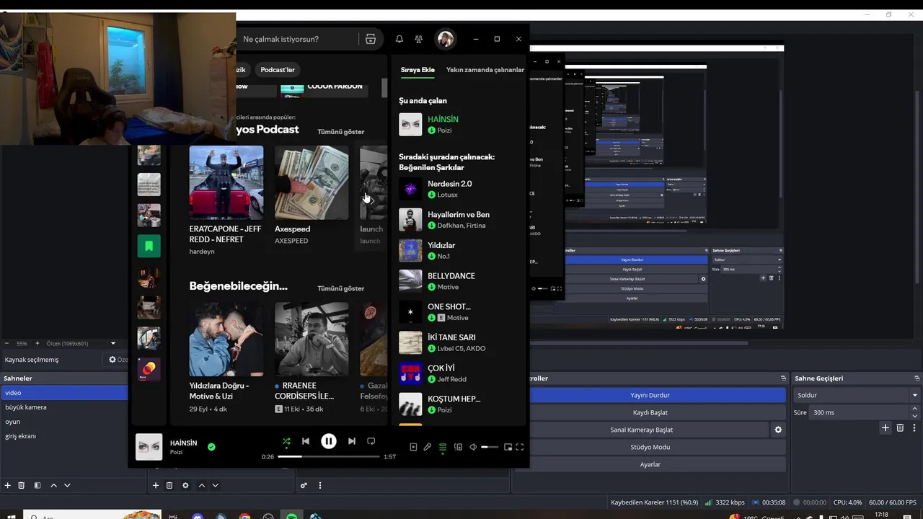Image resolution: width=923 pixels, height=519 pixels.
Task: Open friend activity icon
Action: click(419, 39)
